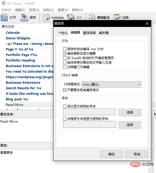Open the 解析器 tab
156x173 pixels.
point(104,33)
